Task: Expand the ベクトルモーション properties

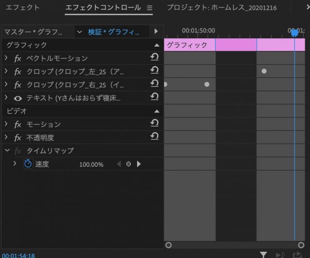Action: (6, 58)
